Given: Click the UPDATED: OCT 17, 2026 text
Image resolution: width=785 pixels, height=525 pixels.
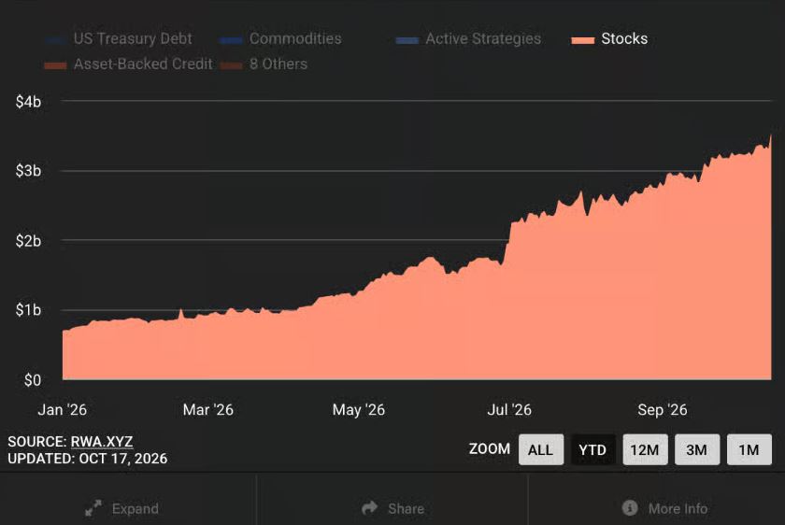Looking at the screenshot, I should pos(88,459).
